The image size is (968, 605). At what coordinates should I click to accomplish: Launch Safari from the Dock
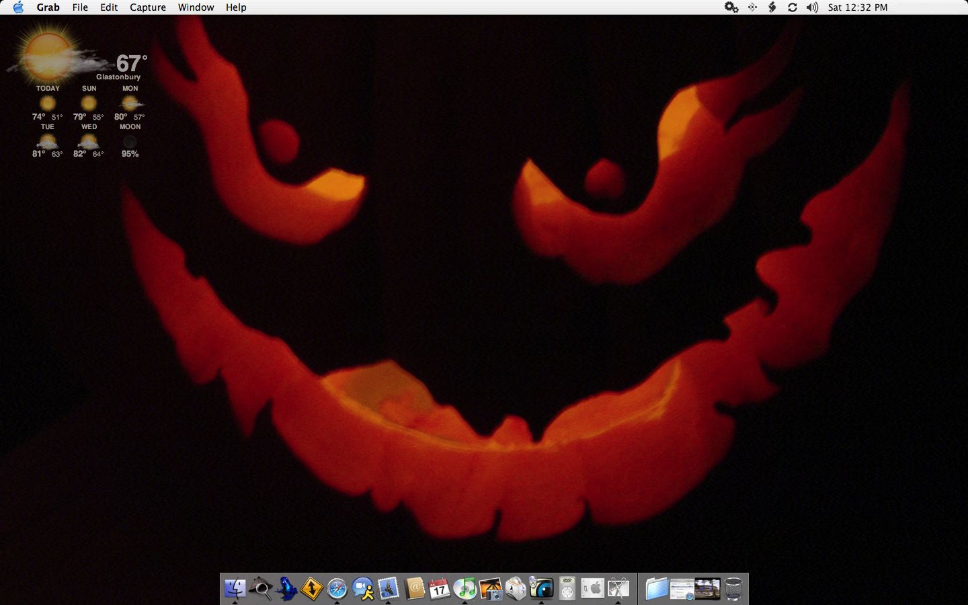pos(337,589)
